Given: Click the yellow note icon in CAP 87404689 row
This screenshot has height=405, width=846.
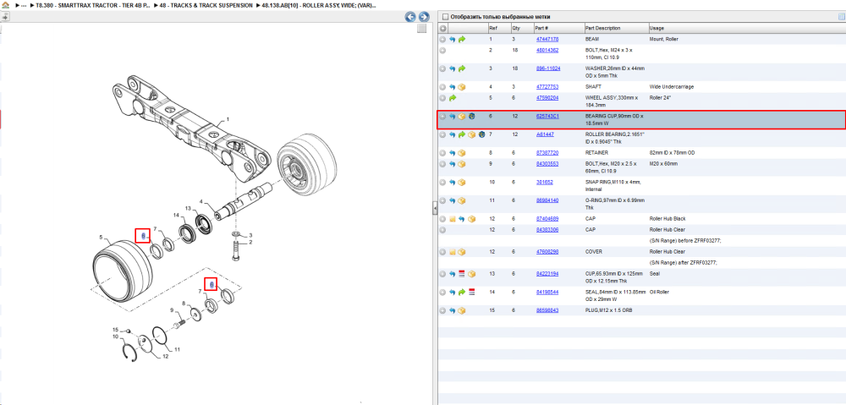Looking at the screenshot, I should [x=452, y=219].
